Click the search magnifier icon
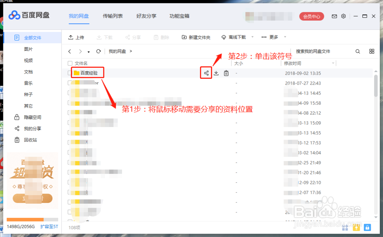383x237 pixels. tap(358, 51)
